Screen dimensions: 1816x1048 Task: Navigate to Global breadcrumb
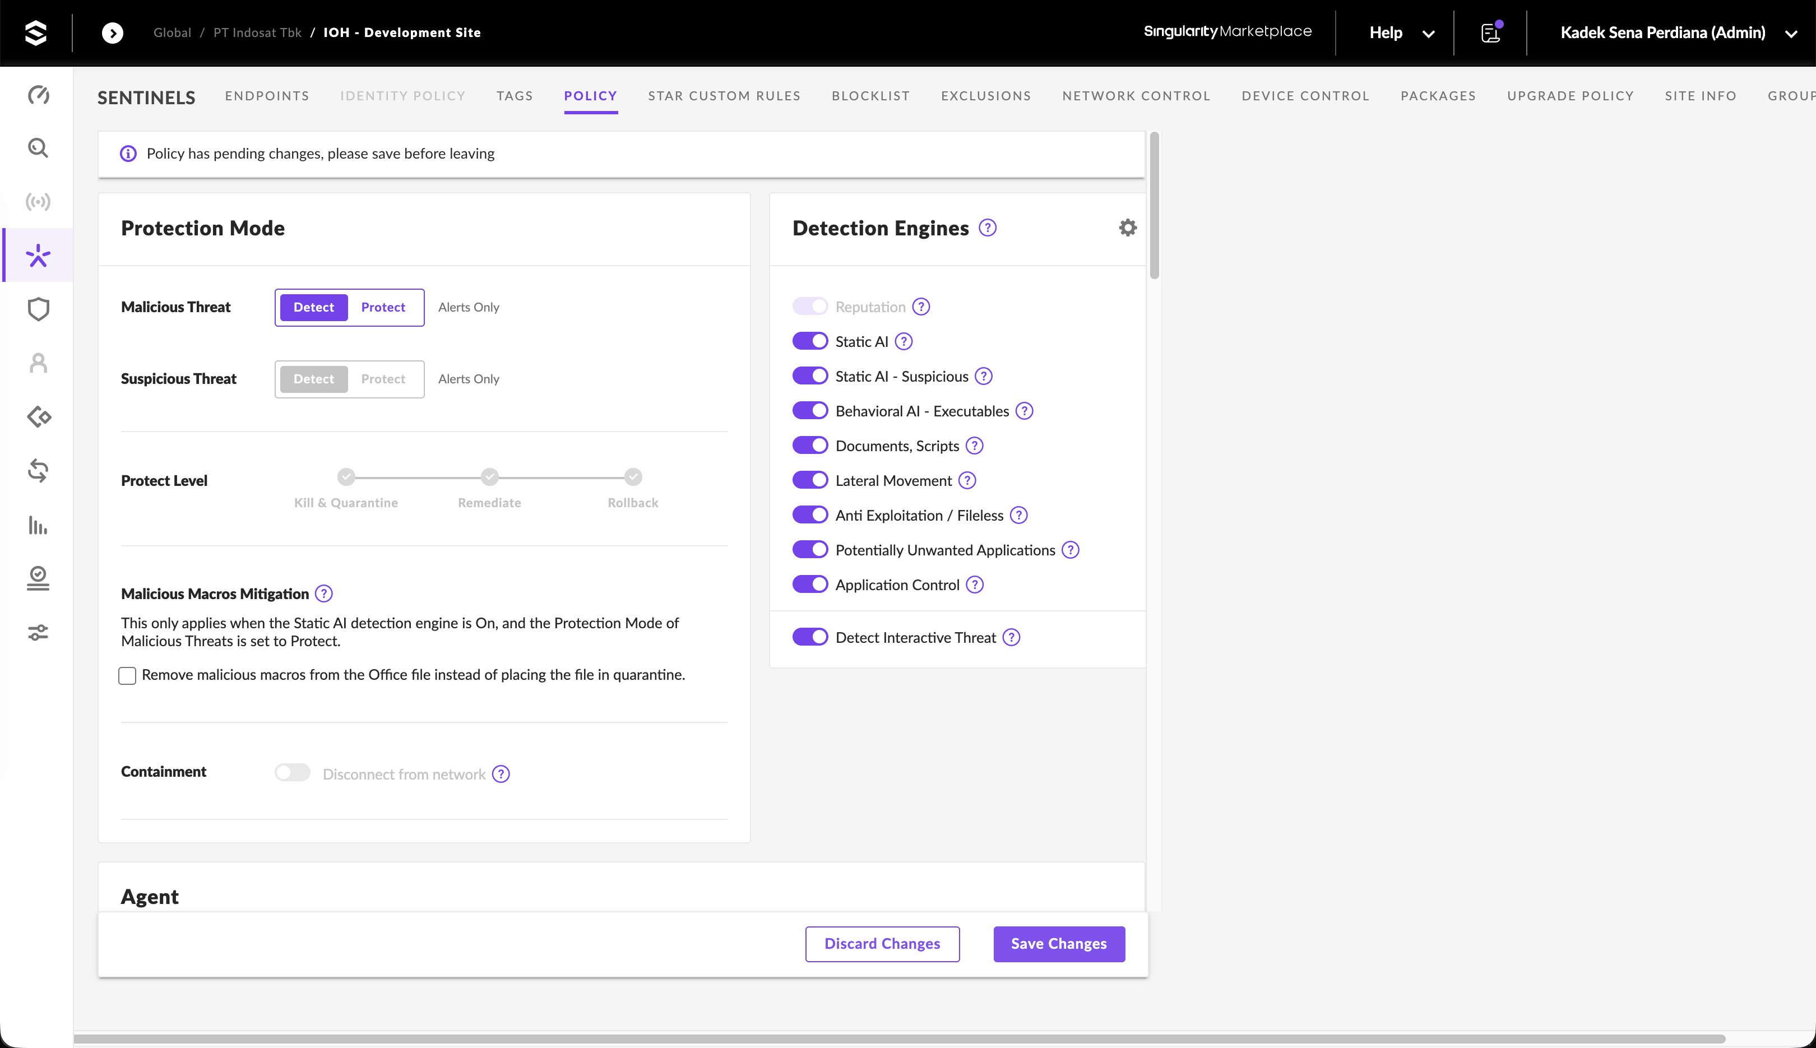(x=172, y=33)
